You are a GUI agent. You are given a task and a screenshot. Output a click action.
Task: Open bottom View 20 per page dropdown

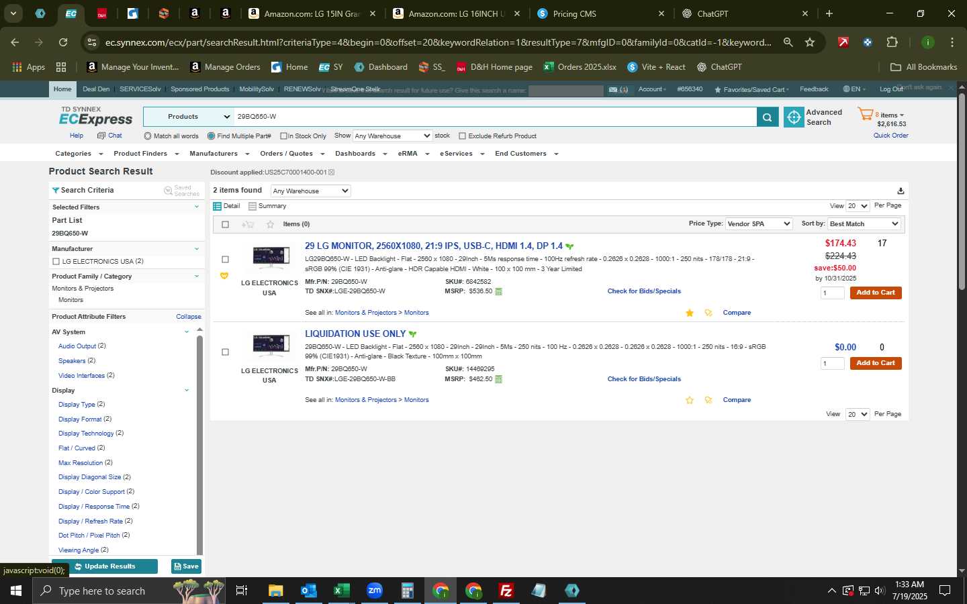(858, 415)
